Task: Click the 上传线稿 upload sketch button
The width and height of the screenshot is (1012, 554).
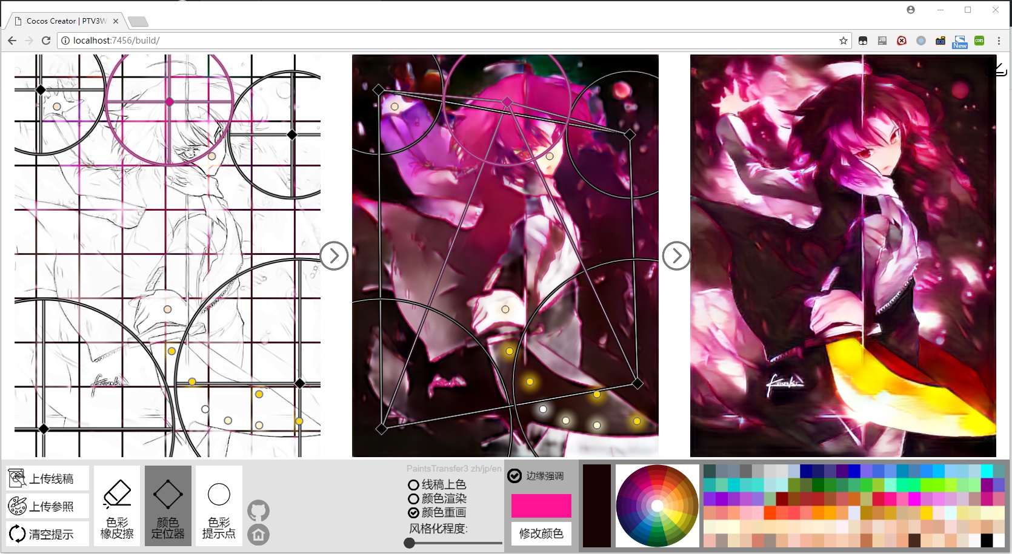Action: [48, 478]
